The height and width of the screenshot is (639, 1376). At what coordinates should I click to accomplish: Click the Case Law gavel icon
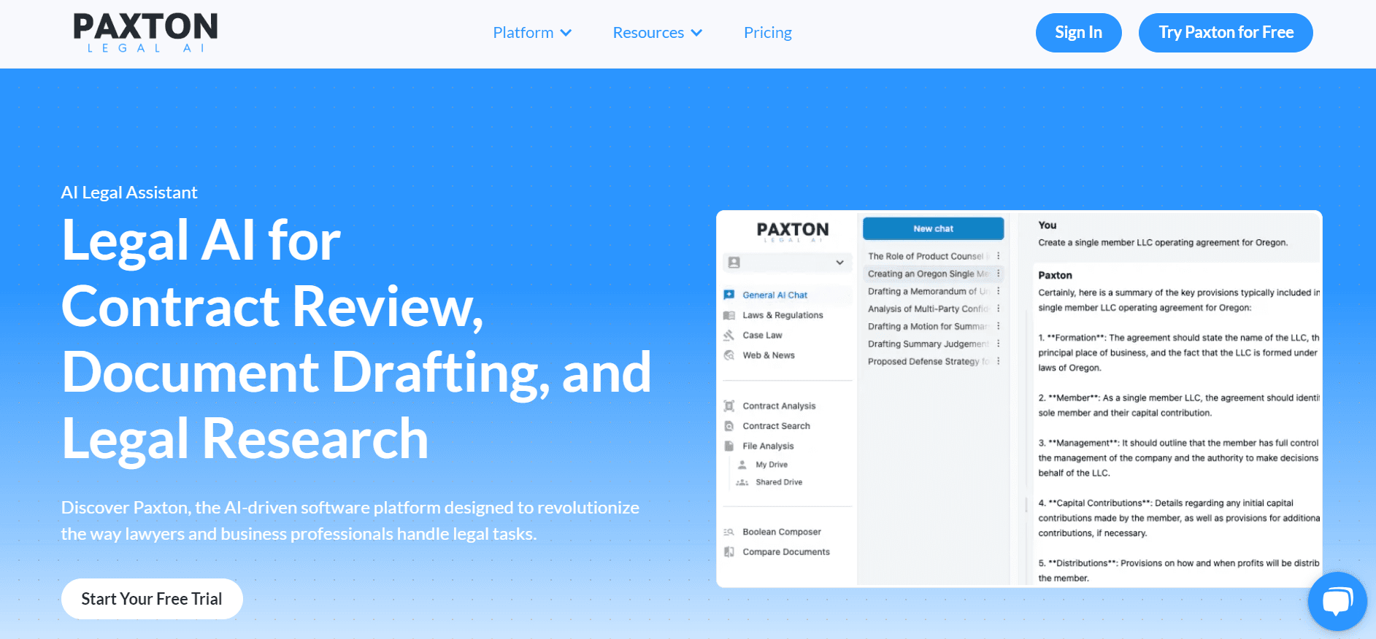[x=729, y=336]
